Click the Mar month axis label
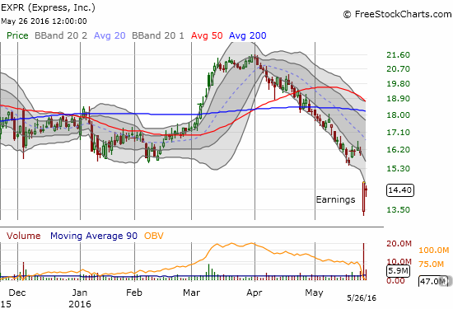 [192, 293]
